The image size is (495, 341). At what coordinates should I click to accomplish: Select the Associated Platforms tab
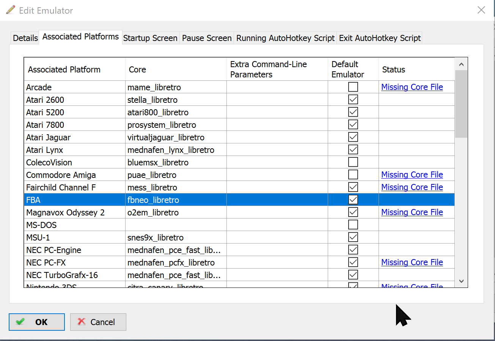80,37
